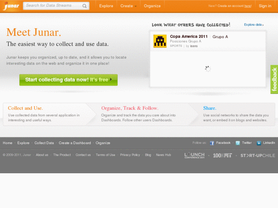Image resolution: width=278 pixels, height=208 pixels.
Task: Click the LinkedIn icon in the footer
Action: coord(259,143)
